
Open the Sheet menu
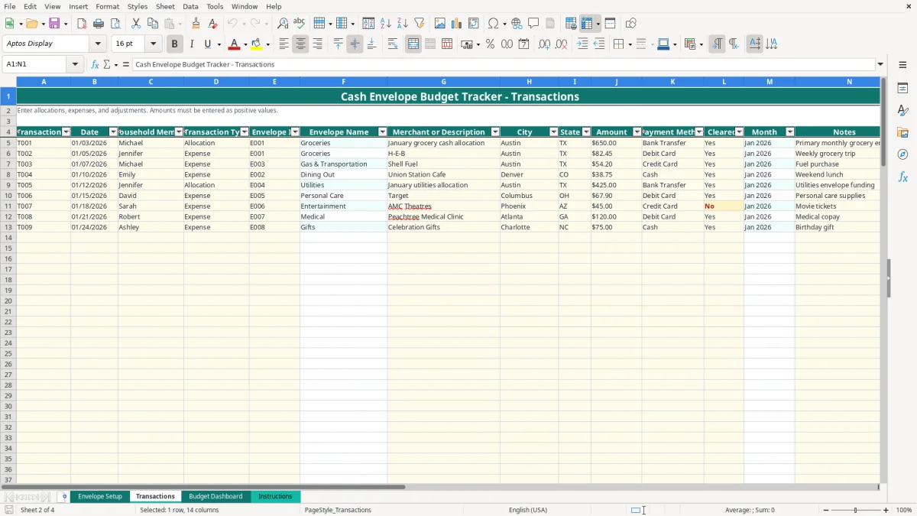[165, 6]
